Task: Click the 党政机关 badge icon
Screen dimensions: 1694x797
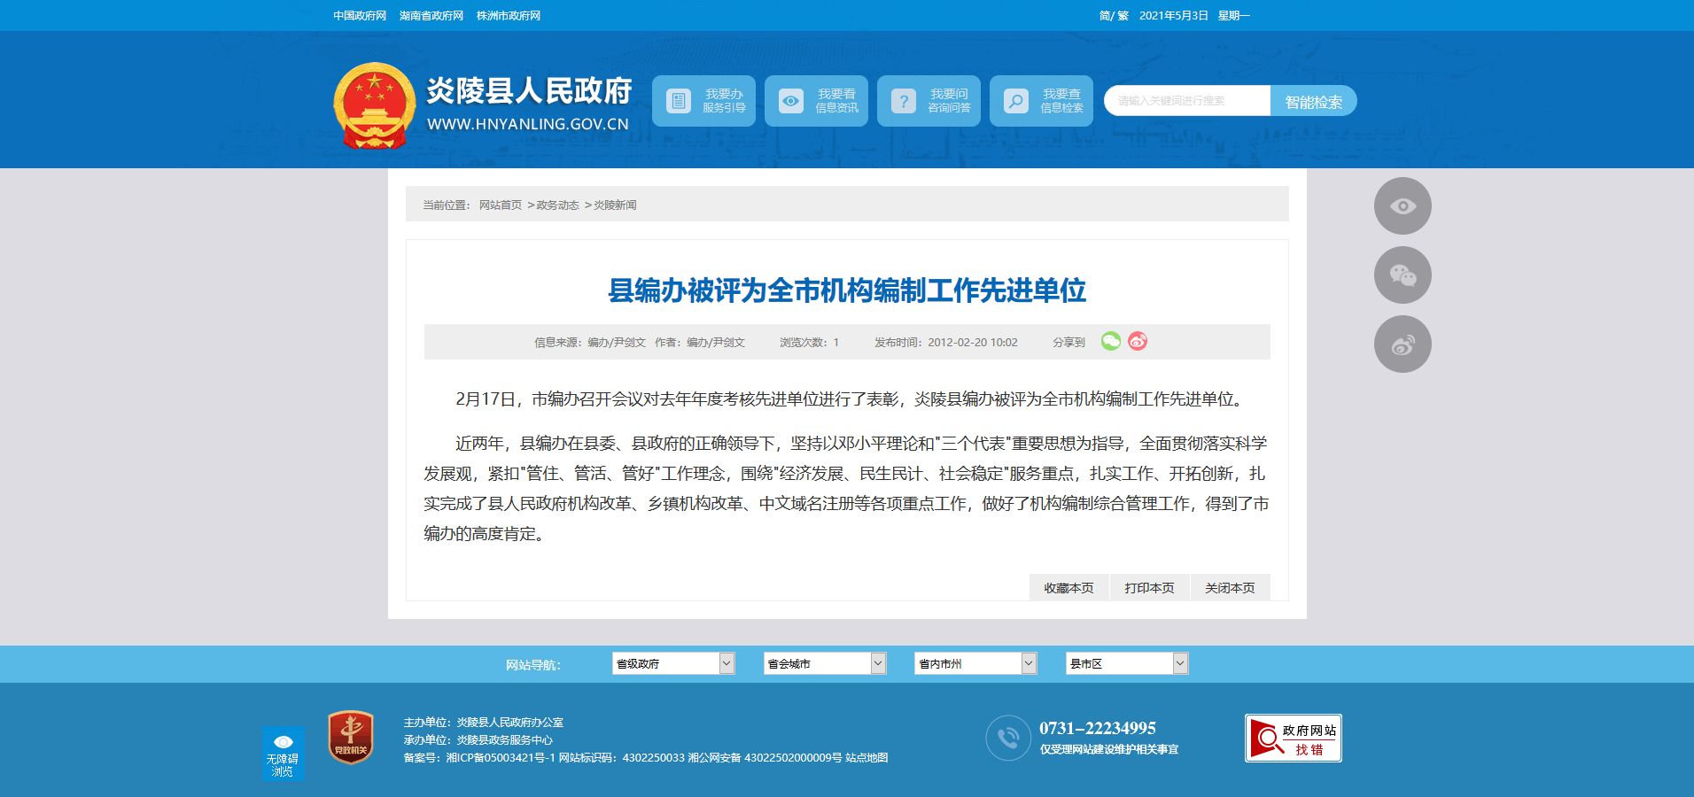Action: coord(351,737)
